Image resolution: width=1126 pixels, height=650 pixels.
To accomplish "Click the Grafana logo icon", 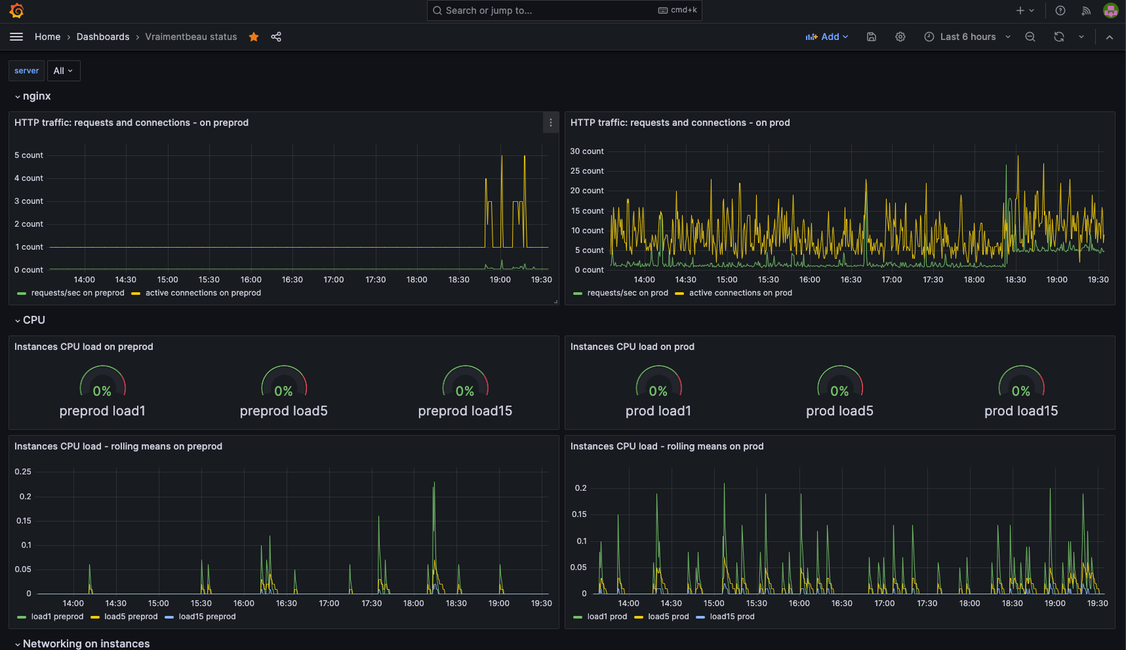I will [16, 10].
